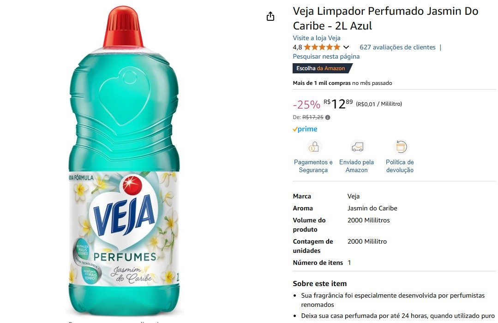Click the share icon beside product image
Screen dimensions: 498x323
270,16
